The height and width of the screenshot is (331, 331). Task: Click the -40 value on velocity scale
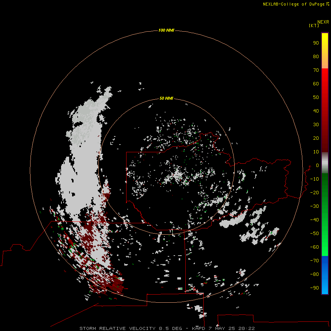314,220
